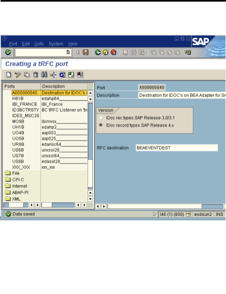Click the RFC destination field BEAEVENTDEST
This screenshot has height=294, width=226.
pos(177,148)
